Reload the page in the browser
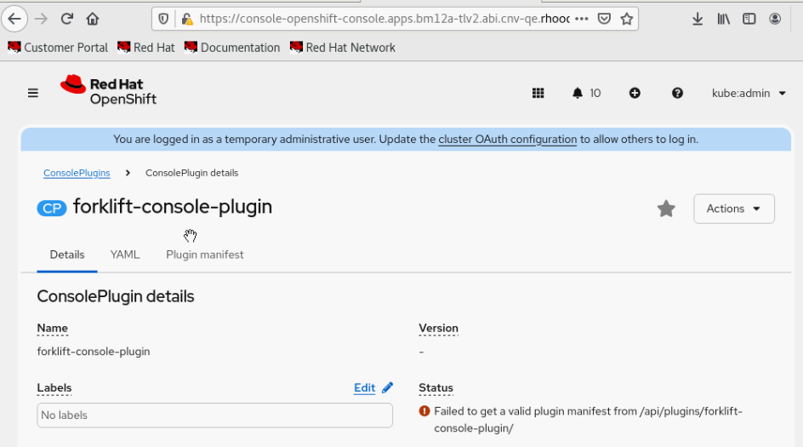Image resolution: width=803 pixels, height=447 pixels. point(66,19)
